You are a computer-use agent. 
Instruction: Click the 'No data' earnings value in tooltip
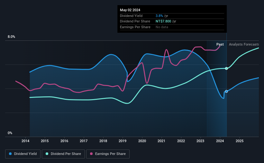[162, 27]
